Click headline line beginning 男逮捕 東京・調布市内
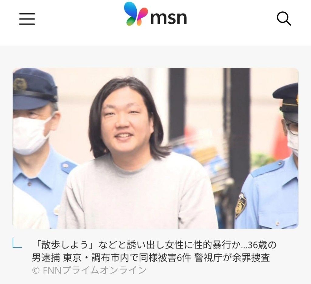The width and height of the screenshot is (311, 284). click(151, 258)
